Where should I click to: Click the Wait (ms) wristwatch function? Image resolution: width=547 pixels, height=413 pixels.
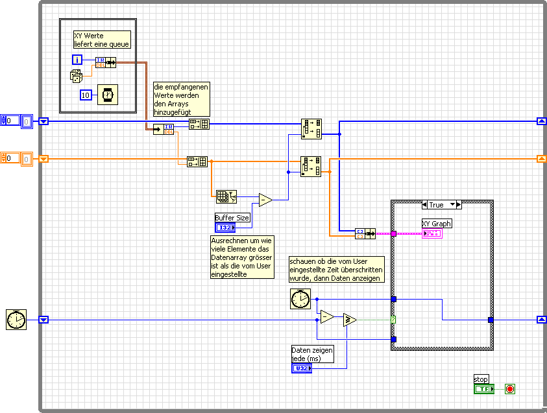click(108, 95)
